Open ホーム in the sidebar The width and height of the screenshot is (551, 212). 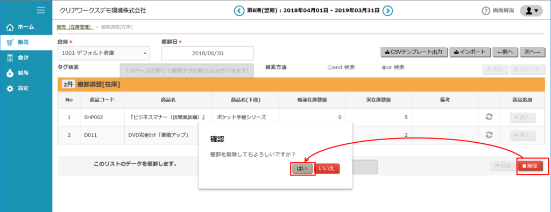(x=26, y=27)
